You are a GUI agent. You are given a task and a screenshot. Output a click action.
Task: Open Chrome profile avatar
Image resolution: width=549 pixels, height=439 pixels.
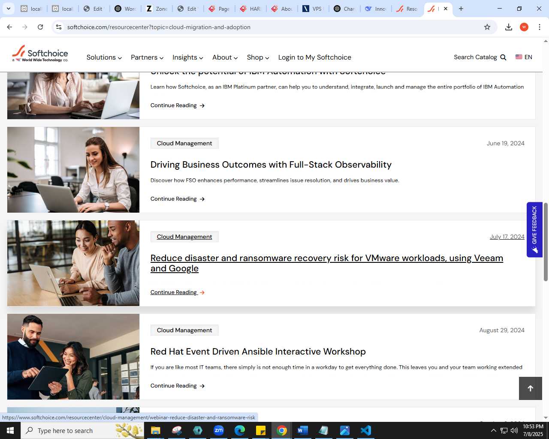click(x=524, y=27)
